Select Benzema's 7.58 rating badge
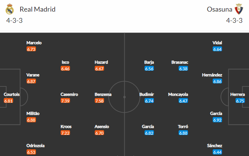The image size is (249, 156). (99, 101)
